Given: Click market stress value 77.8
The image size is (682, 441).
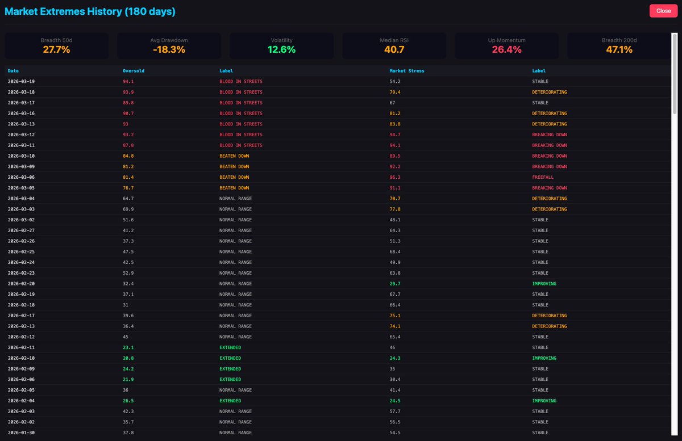Looking at the screenshot, I should (394, 209).
